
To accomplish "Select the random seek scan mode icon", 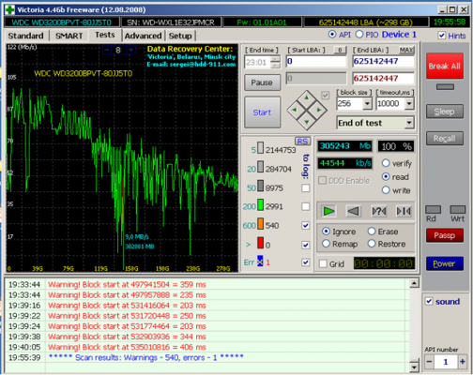I will point(378,211).
